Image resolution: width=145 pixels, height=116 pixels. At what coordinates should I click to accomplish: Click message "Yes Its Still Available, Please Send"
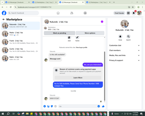(x=78, y=85)
